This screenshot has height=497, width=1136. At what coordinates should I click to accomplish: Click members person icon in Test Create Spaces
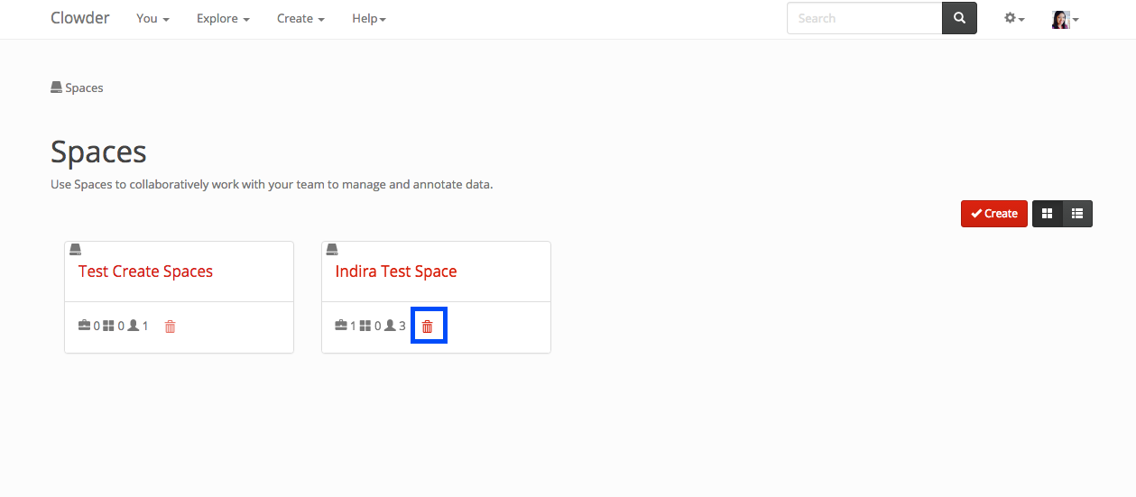pyautogui.click(x=134, y=326)
